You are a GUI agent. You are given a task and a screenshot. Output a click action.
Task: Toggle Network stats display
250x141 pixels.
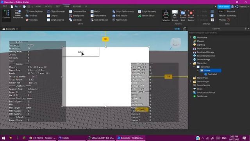[x=231, y=11]
